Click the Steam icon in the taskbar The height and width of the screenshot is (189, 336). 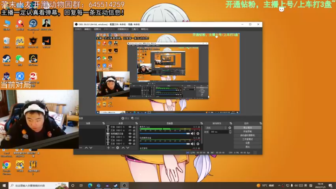pos(115,185)
